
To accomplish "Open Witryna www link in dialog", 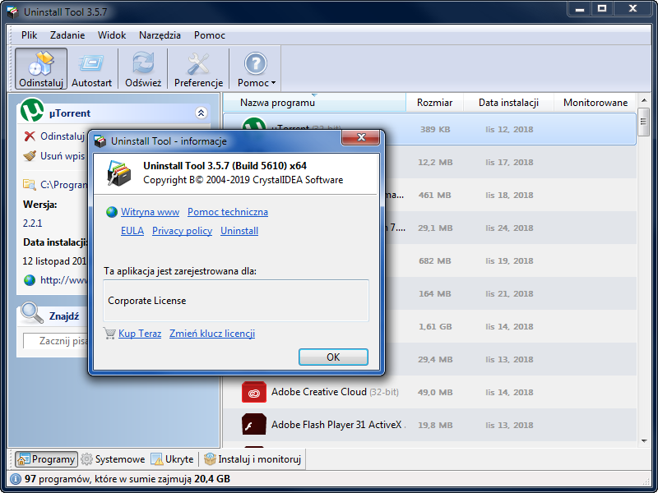I will click(x=150, y=212).
